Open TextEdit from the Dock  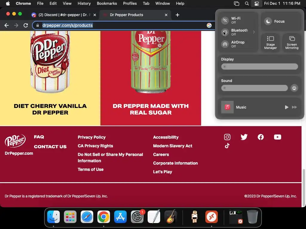pos(154,217)
